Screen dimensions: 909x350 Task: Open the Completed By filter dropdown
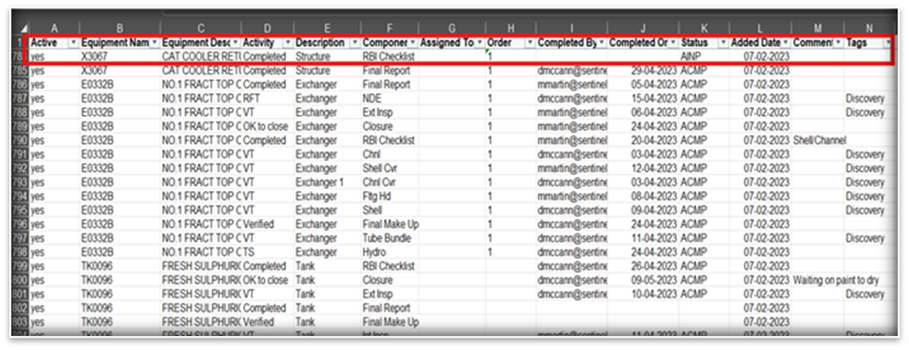click(602, 43)
